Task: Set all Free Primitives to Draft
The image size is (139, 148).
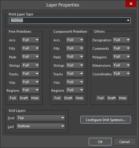Action: pyautogui.click(x=24, y=98)
